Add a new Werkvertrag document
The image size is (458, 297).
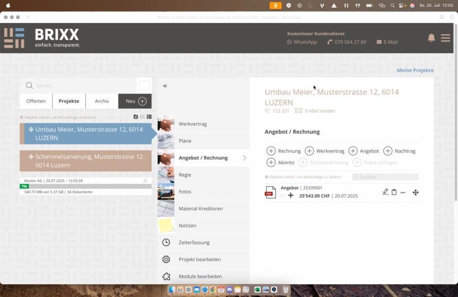tap(324, 151)
